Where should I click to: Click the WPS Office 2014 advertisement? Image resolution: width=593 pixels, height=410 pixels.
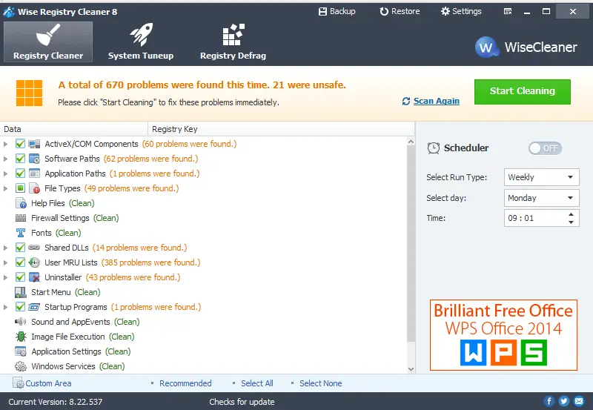click(x=503, y=335)
